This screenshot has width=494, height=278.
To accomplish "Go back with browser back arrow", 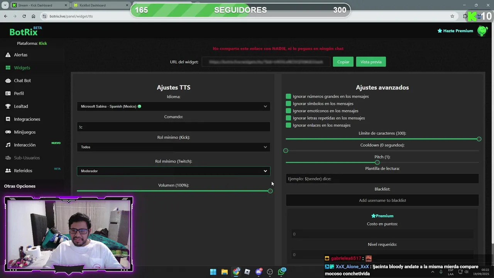I will click(x=5, y=16).
